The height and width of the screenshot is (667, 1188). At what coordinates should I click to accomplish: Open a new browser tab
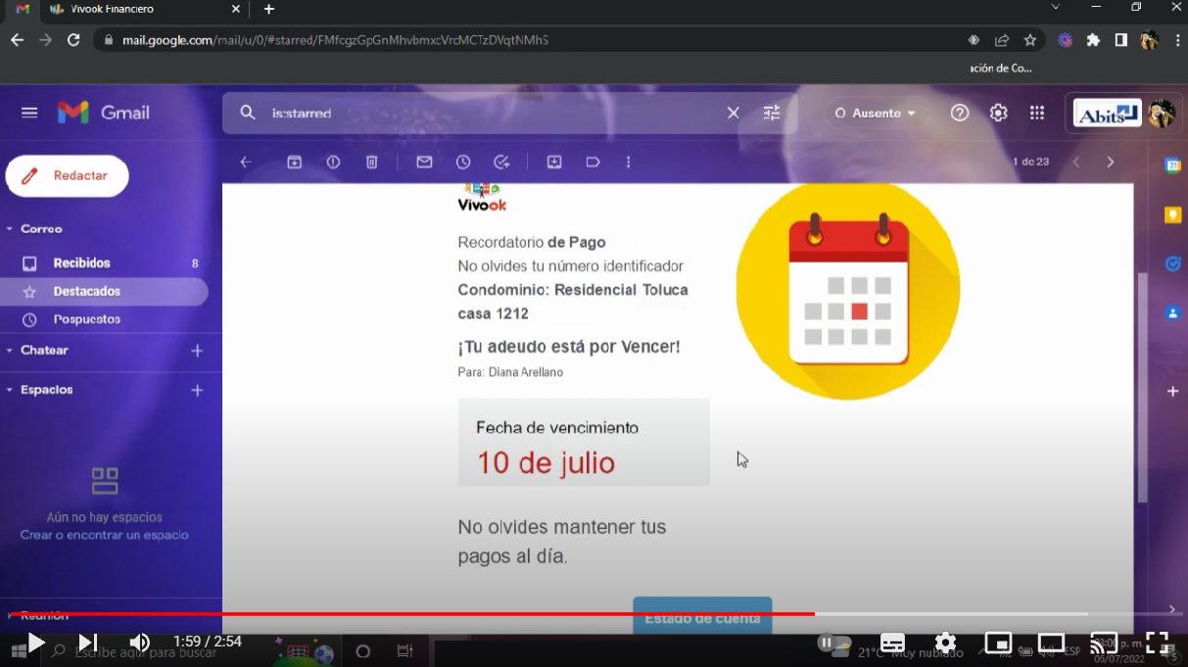(269, 9)
